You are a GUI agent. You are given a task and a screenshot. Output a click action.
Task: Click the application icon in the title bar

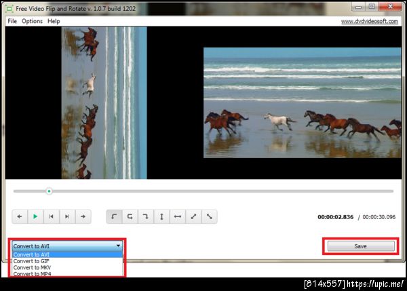(x=9, y=9)
